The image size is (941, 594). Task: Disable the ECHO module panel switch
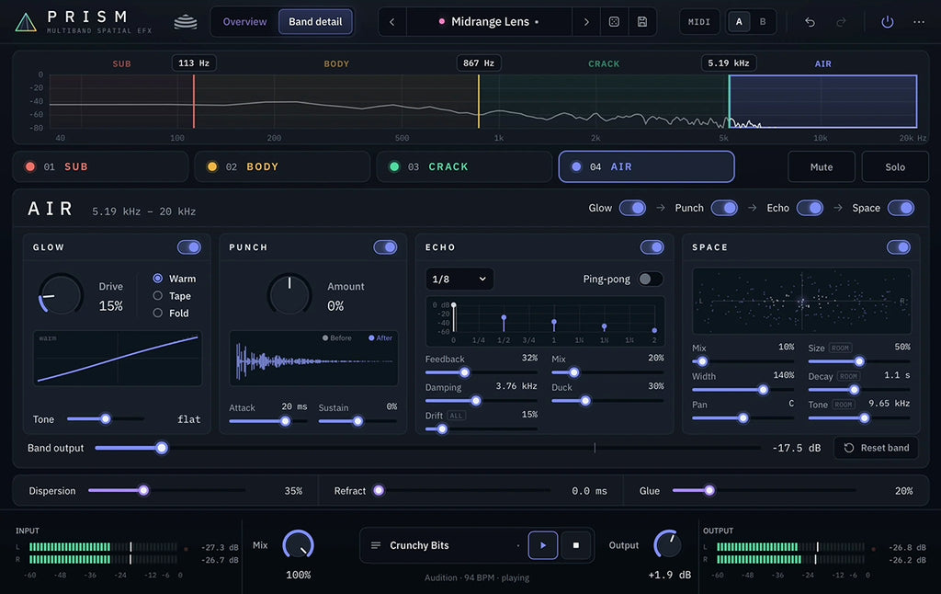click(x=652, y=246)
